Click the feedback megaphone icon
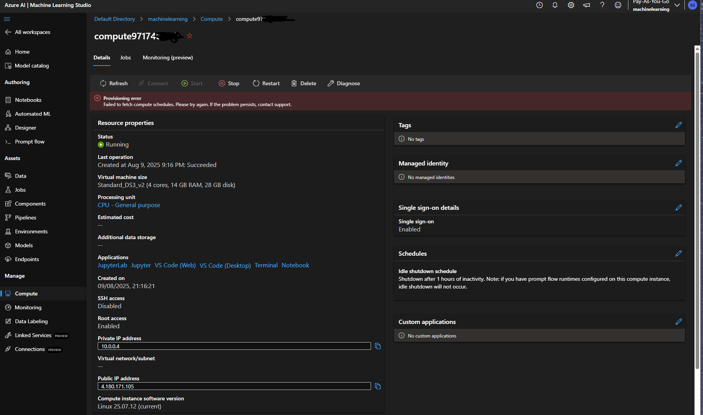This screenshot has width=703, height=415. point(587,5)
